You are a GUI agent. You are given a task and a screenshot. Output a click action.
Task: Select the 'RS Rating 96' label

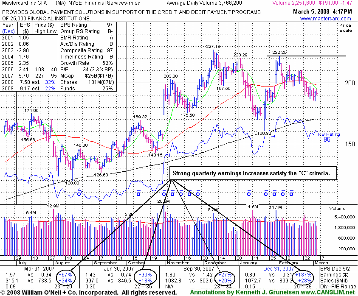[x=329, y=137]
